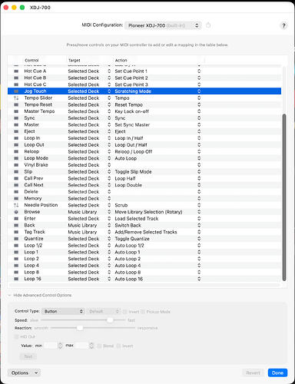
Task: Select the Jog Touch row
Action: click(144, 91)
